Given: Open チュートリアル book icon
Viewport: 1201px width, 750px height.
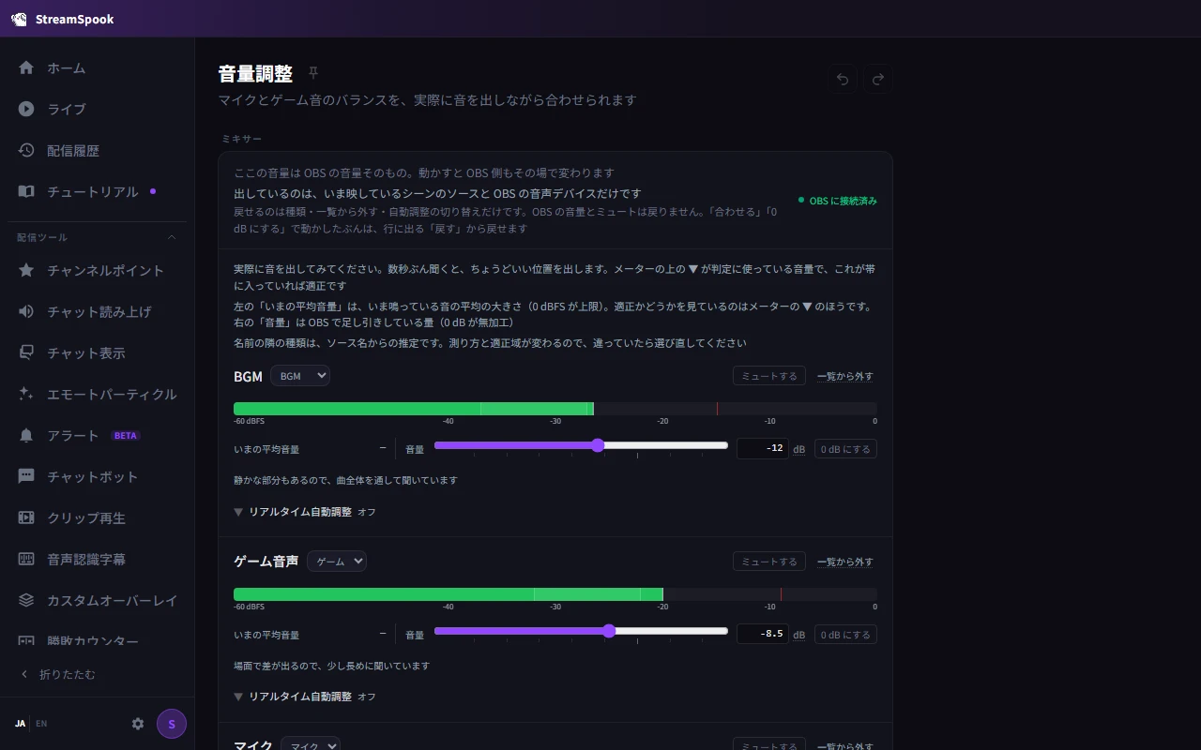Looking at the screenshot, I should coord(26,191).
